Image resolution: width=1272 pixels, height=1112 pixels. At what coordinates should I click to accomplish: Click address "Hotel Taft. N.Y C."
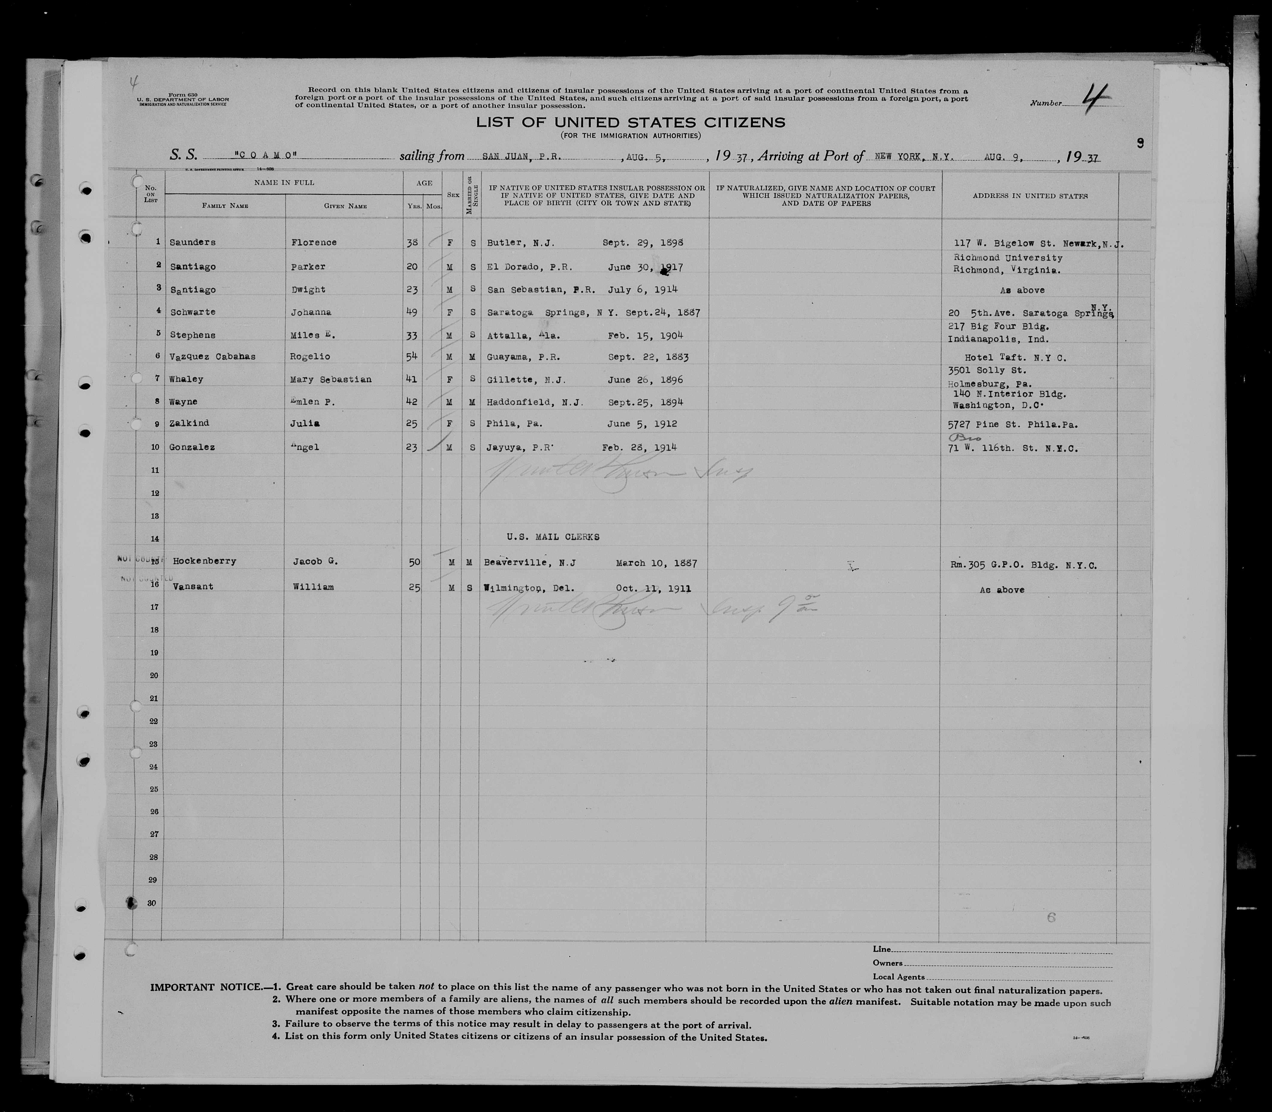(1015, 358)
